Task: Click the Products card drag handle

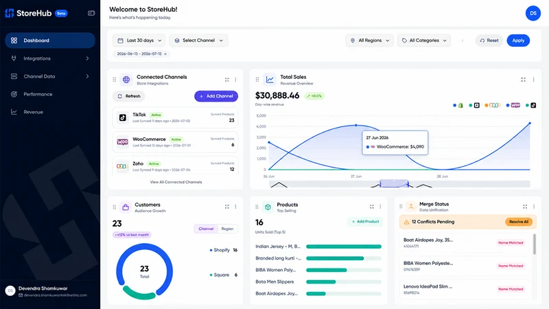Action: (257, 207)
